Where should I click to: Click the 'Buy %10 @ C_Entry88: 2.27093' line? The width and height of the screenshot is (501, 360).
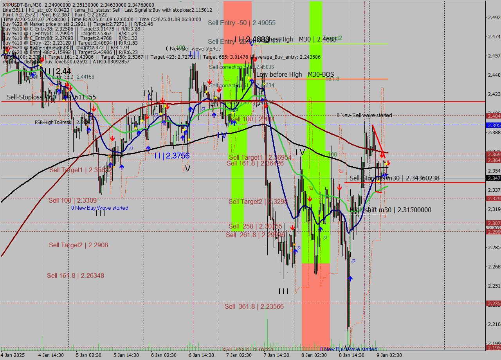(x=70, y=38)
